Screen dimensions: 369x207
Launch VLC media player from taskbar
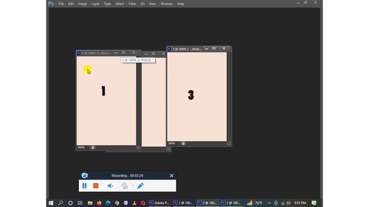point(134,203)
